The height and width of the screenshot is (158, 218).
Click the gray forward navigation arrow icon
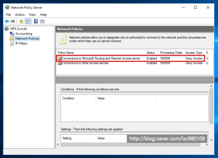(x=12, y=21)
